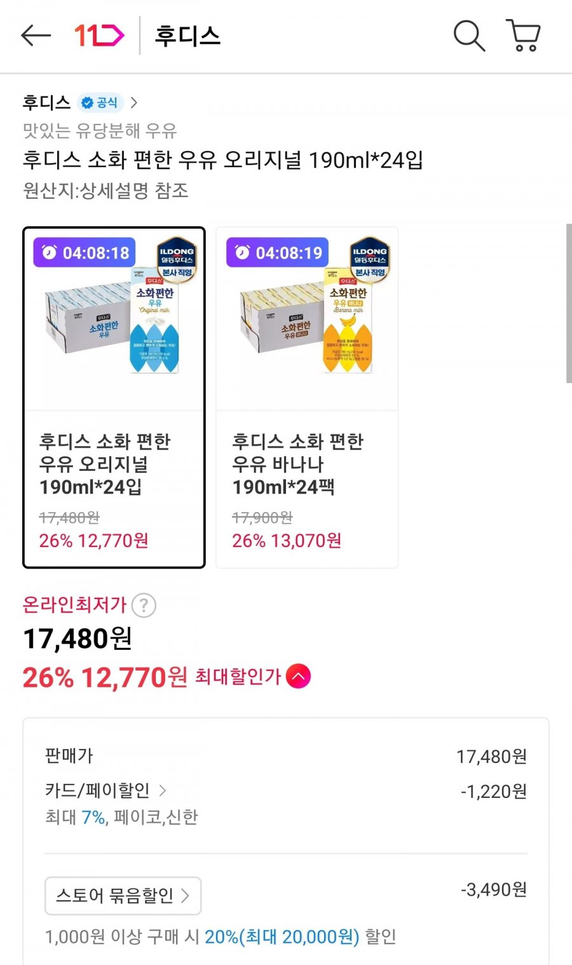Tap the blue verified 공식 badge

(x=100, y=103)
